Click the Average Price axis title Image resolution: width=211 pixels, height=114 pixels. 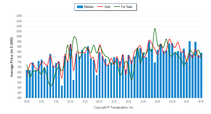pos(12,57)
